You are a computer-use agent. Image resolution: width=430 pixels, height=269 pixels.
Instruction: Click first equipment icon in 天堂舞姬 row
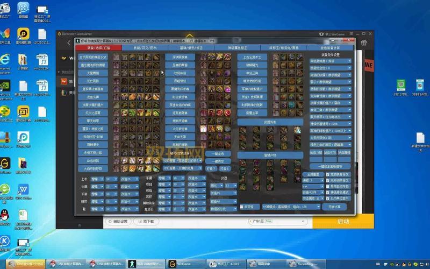(x=117, y=73)
